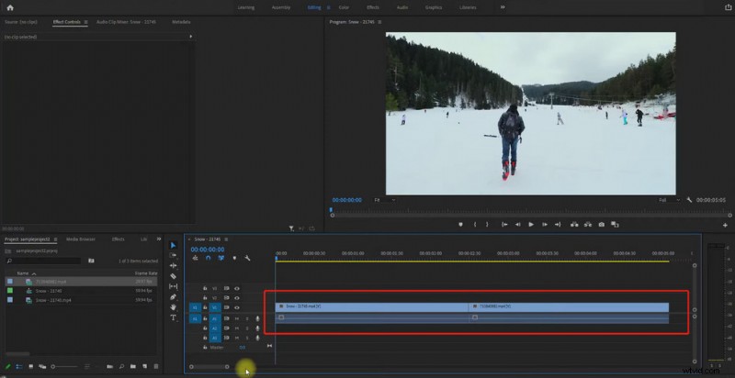Image resolution: width=735 pixels, height=378 pixels.
Task: Open timeline display settings wrench
Action: click(x=247, y=258)
